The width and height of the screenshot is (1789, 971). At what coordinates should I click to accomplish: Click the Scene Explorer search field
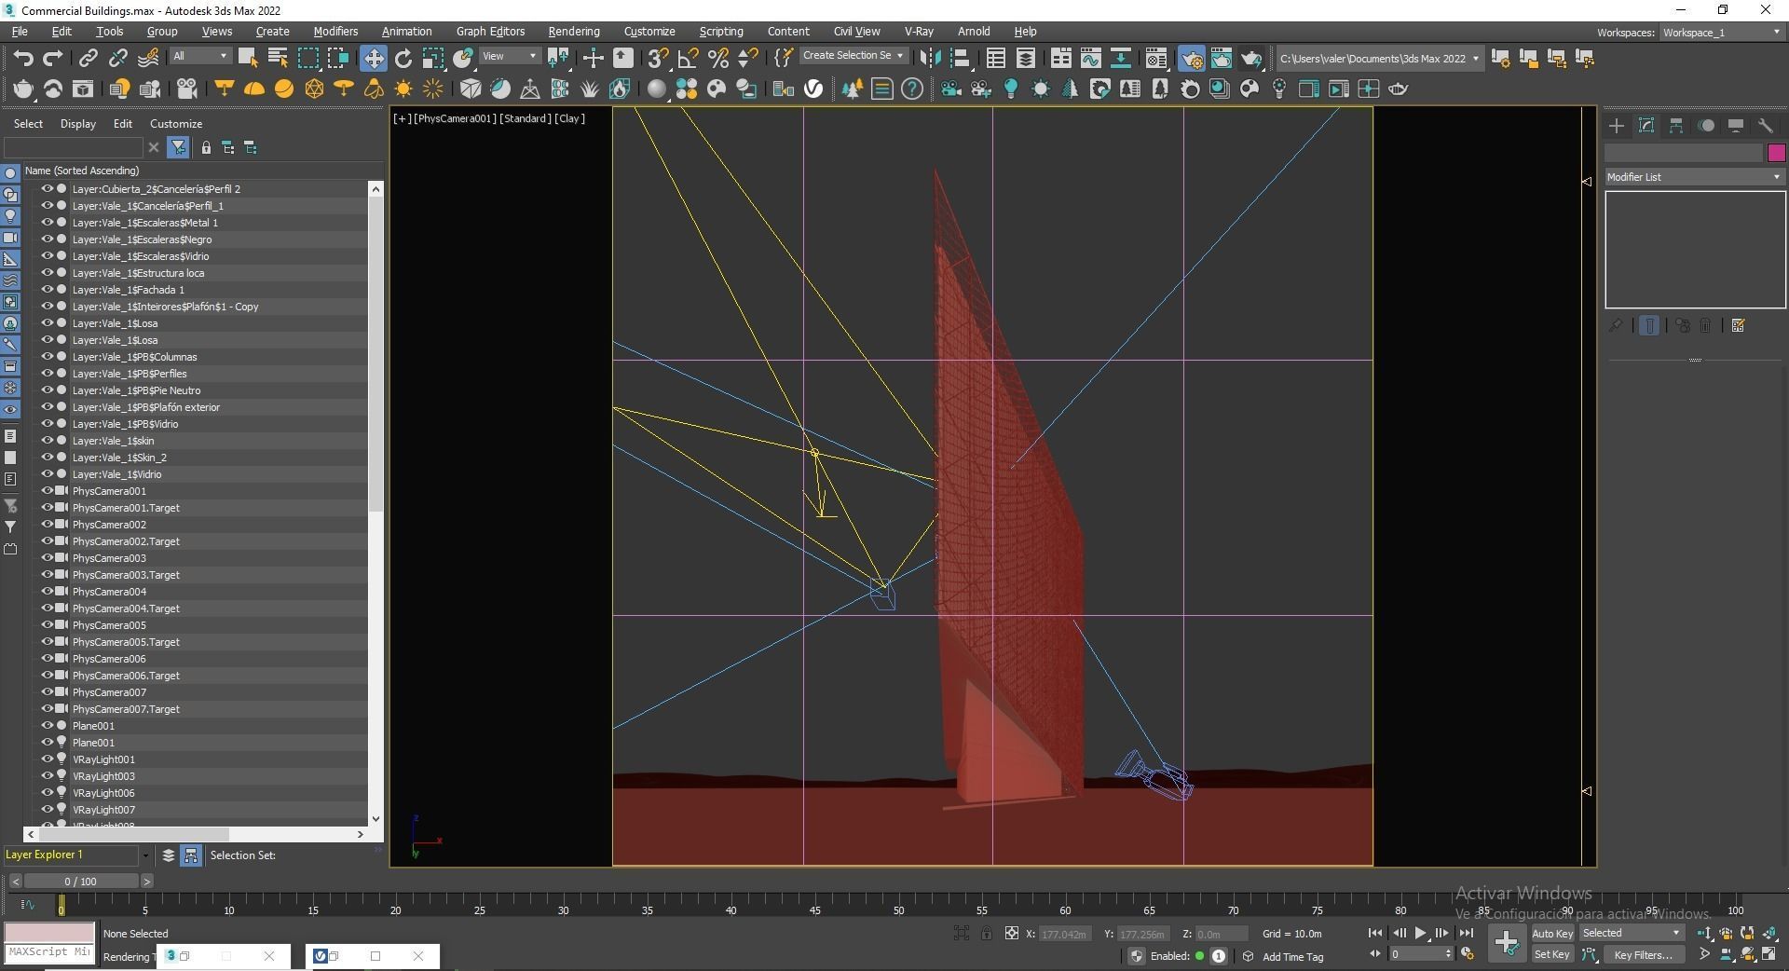75,147
